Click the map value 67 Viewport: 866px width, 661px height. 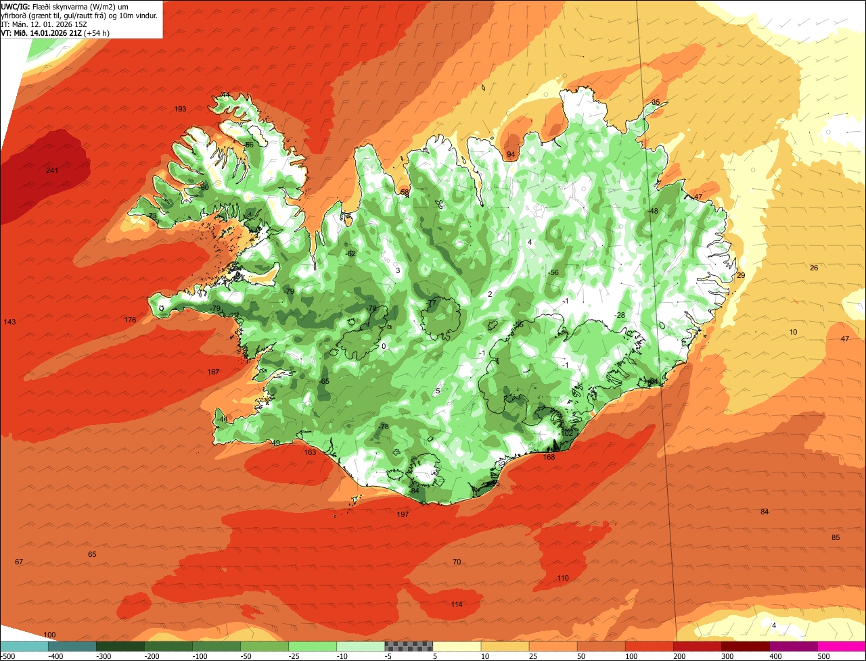pos(19,562)
